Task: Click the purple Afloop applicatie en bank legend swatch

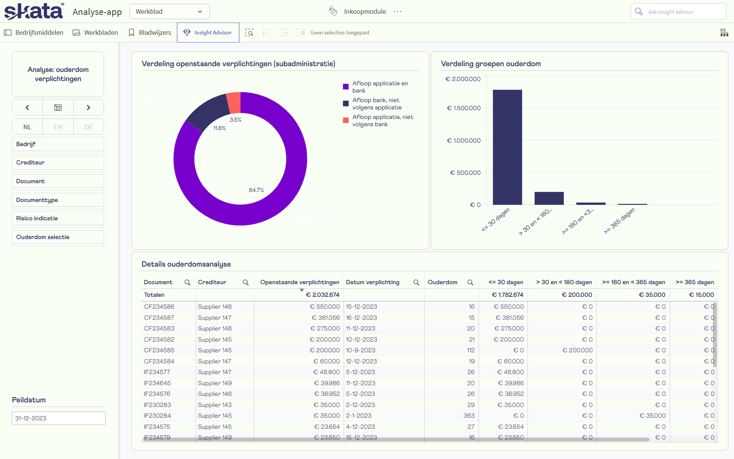Action: click(346, 87)
